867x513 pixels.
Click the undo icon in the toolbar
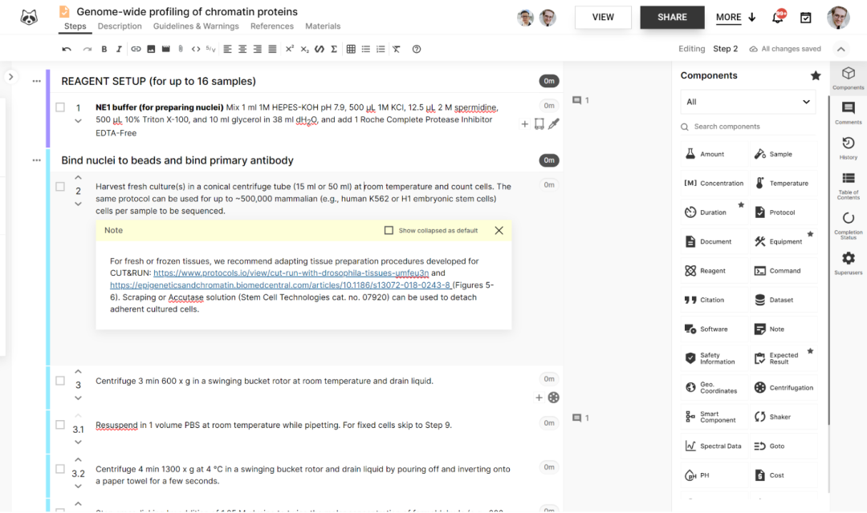(67, 49)
